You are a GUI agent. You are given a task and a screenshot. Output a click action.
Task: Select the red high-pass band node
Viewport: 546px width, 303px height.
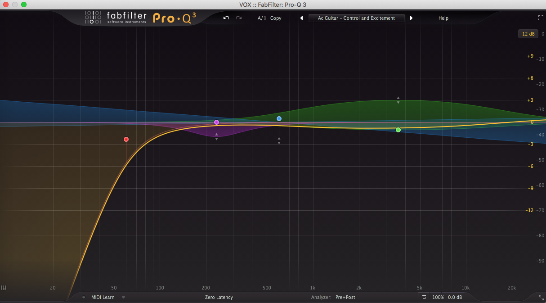coord(126,140)
